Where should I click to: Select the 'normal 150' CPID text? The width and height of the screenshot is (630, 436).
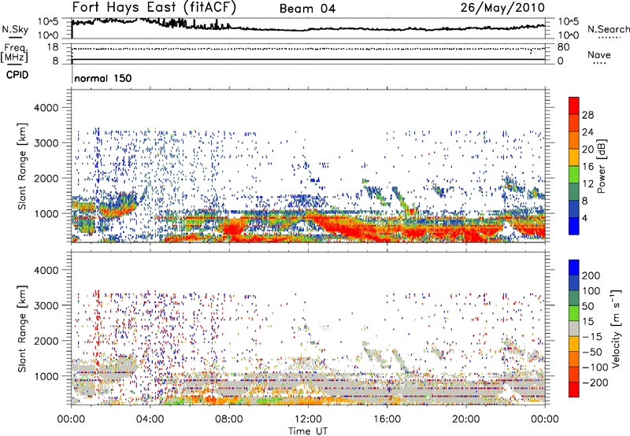point(103,78)
